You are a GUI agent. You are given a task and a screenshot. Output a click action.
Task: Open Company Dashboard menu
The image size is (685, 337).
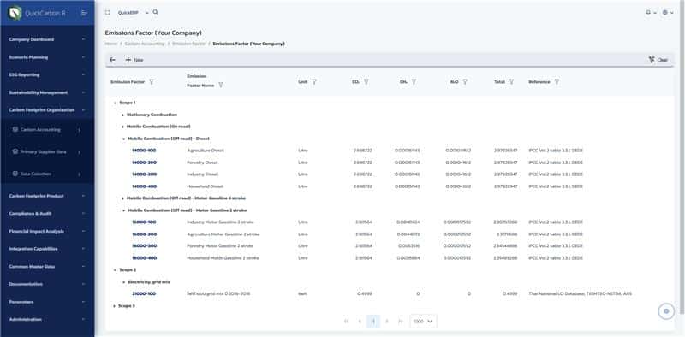[x=47, y=39]
